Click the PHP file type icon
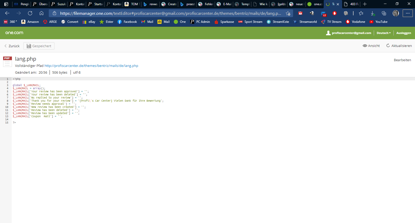415x223 pixels. click(x=7, y=62)
